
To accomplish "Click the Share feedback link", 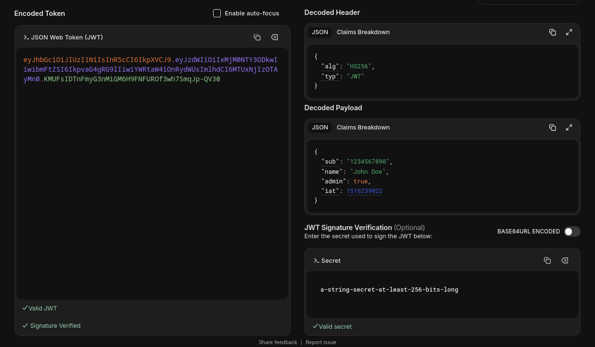I will pos(278,342).
